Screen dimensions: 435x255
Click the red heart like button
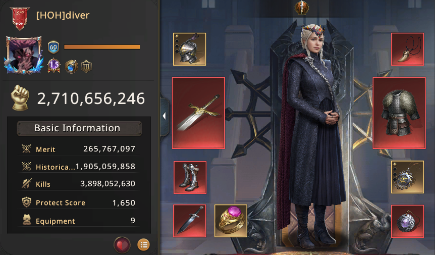click(122, 245)
